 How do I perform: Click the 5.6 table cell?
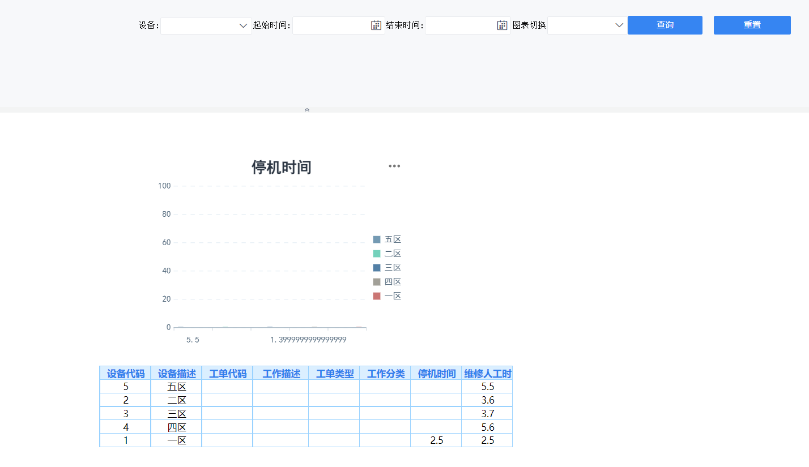[487, 427]
